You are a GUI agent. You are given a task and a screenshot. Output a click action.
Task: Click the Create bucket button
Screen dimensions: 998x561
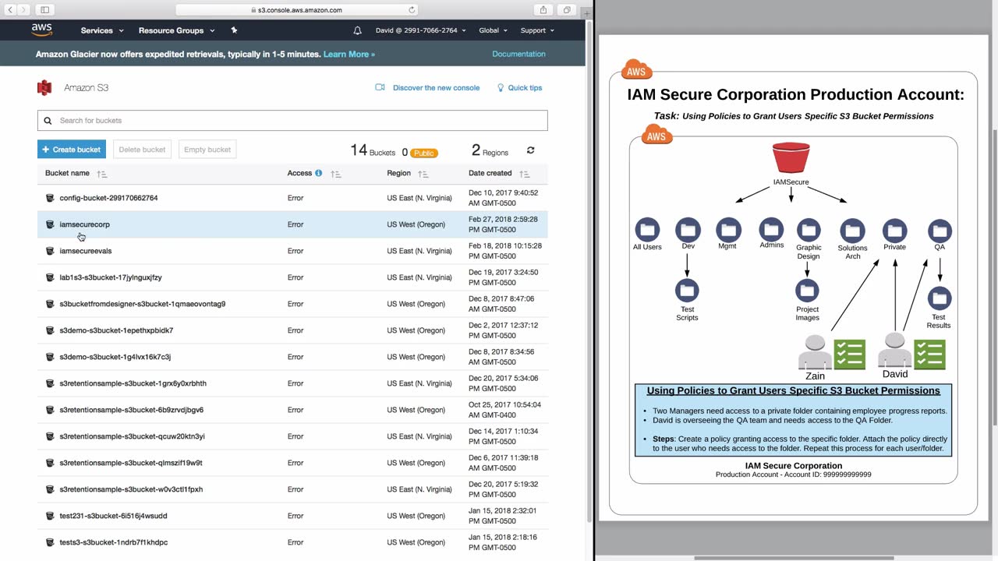pyautogui.click(x=72, y=150)
